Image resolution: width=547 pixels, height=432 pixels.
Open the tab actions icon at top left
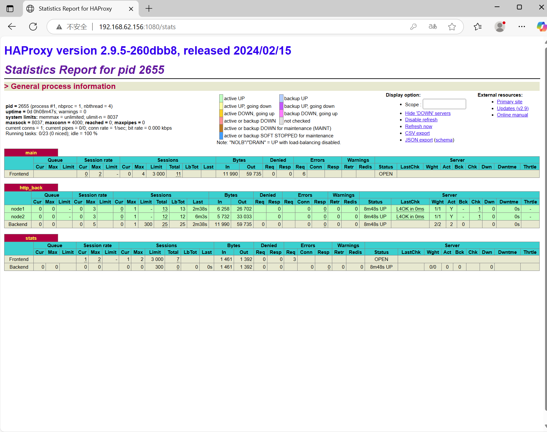[10, 9]
